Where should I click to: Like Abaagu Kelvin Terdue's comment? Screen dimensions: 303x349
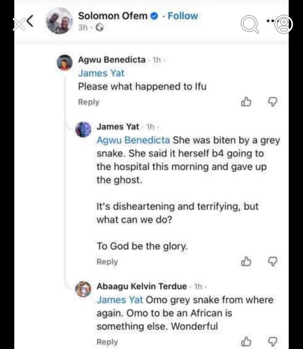click(246, 341)
